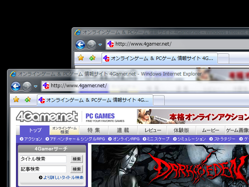Click the 4Gamer.net site logo
Viewport: 249px width, 187px height.
click(47, 116)
